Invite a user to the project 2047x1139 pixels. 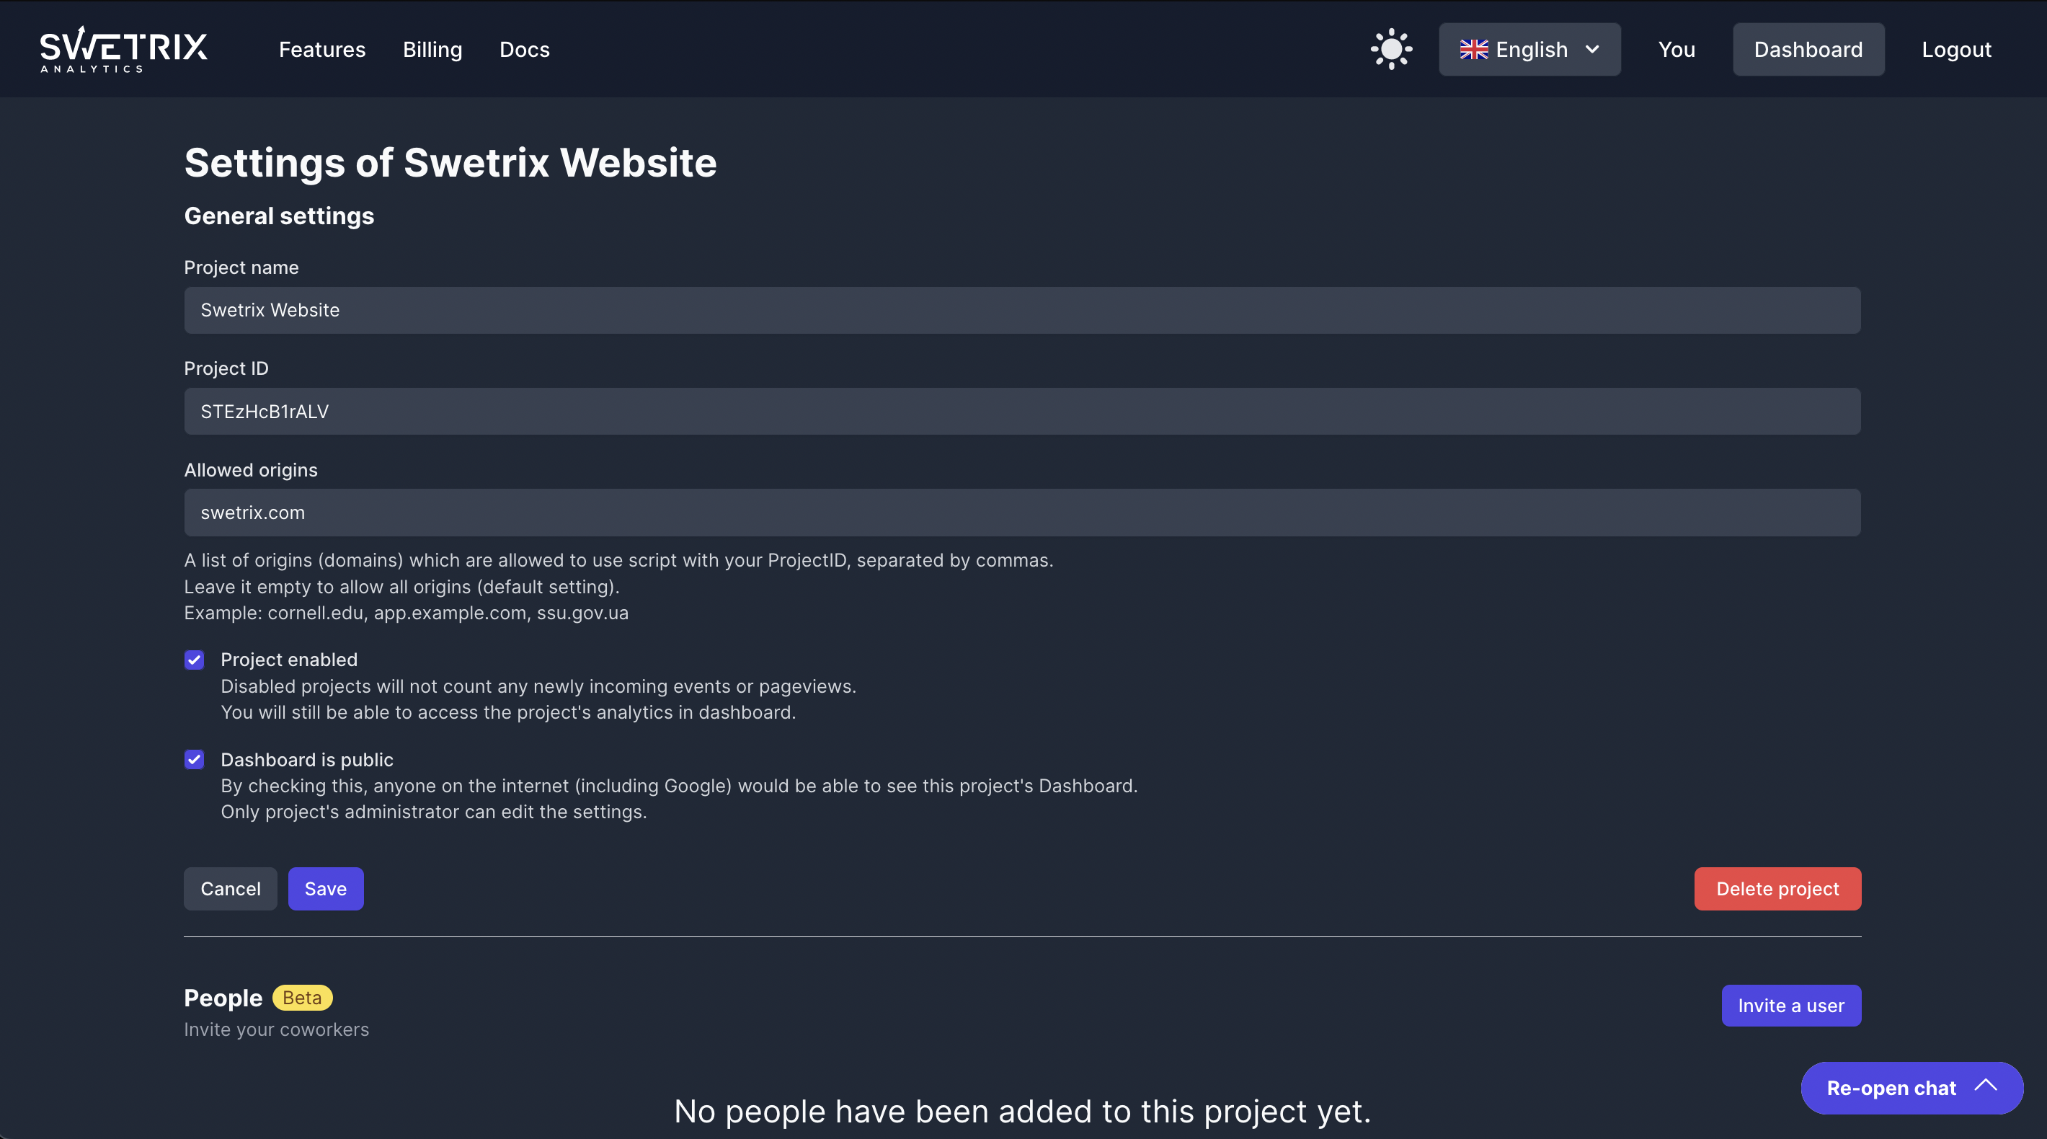1791,1006
